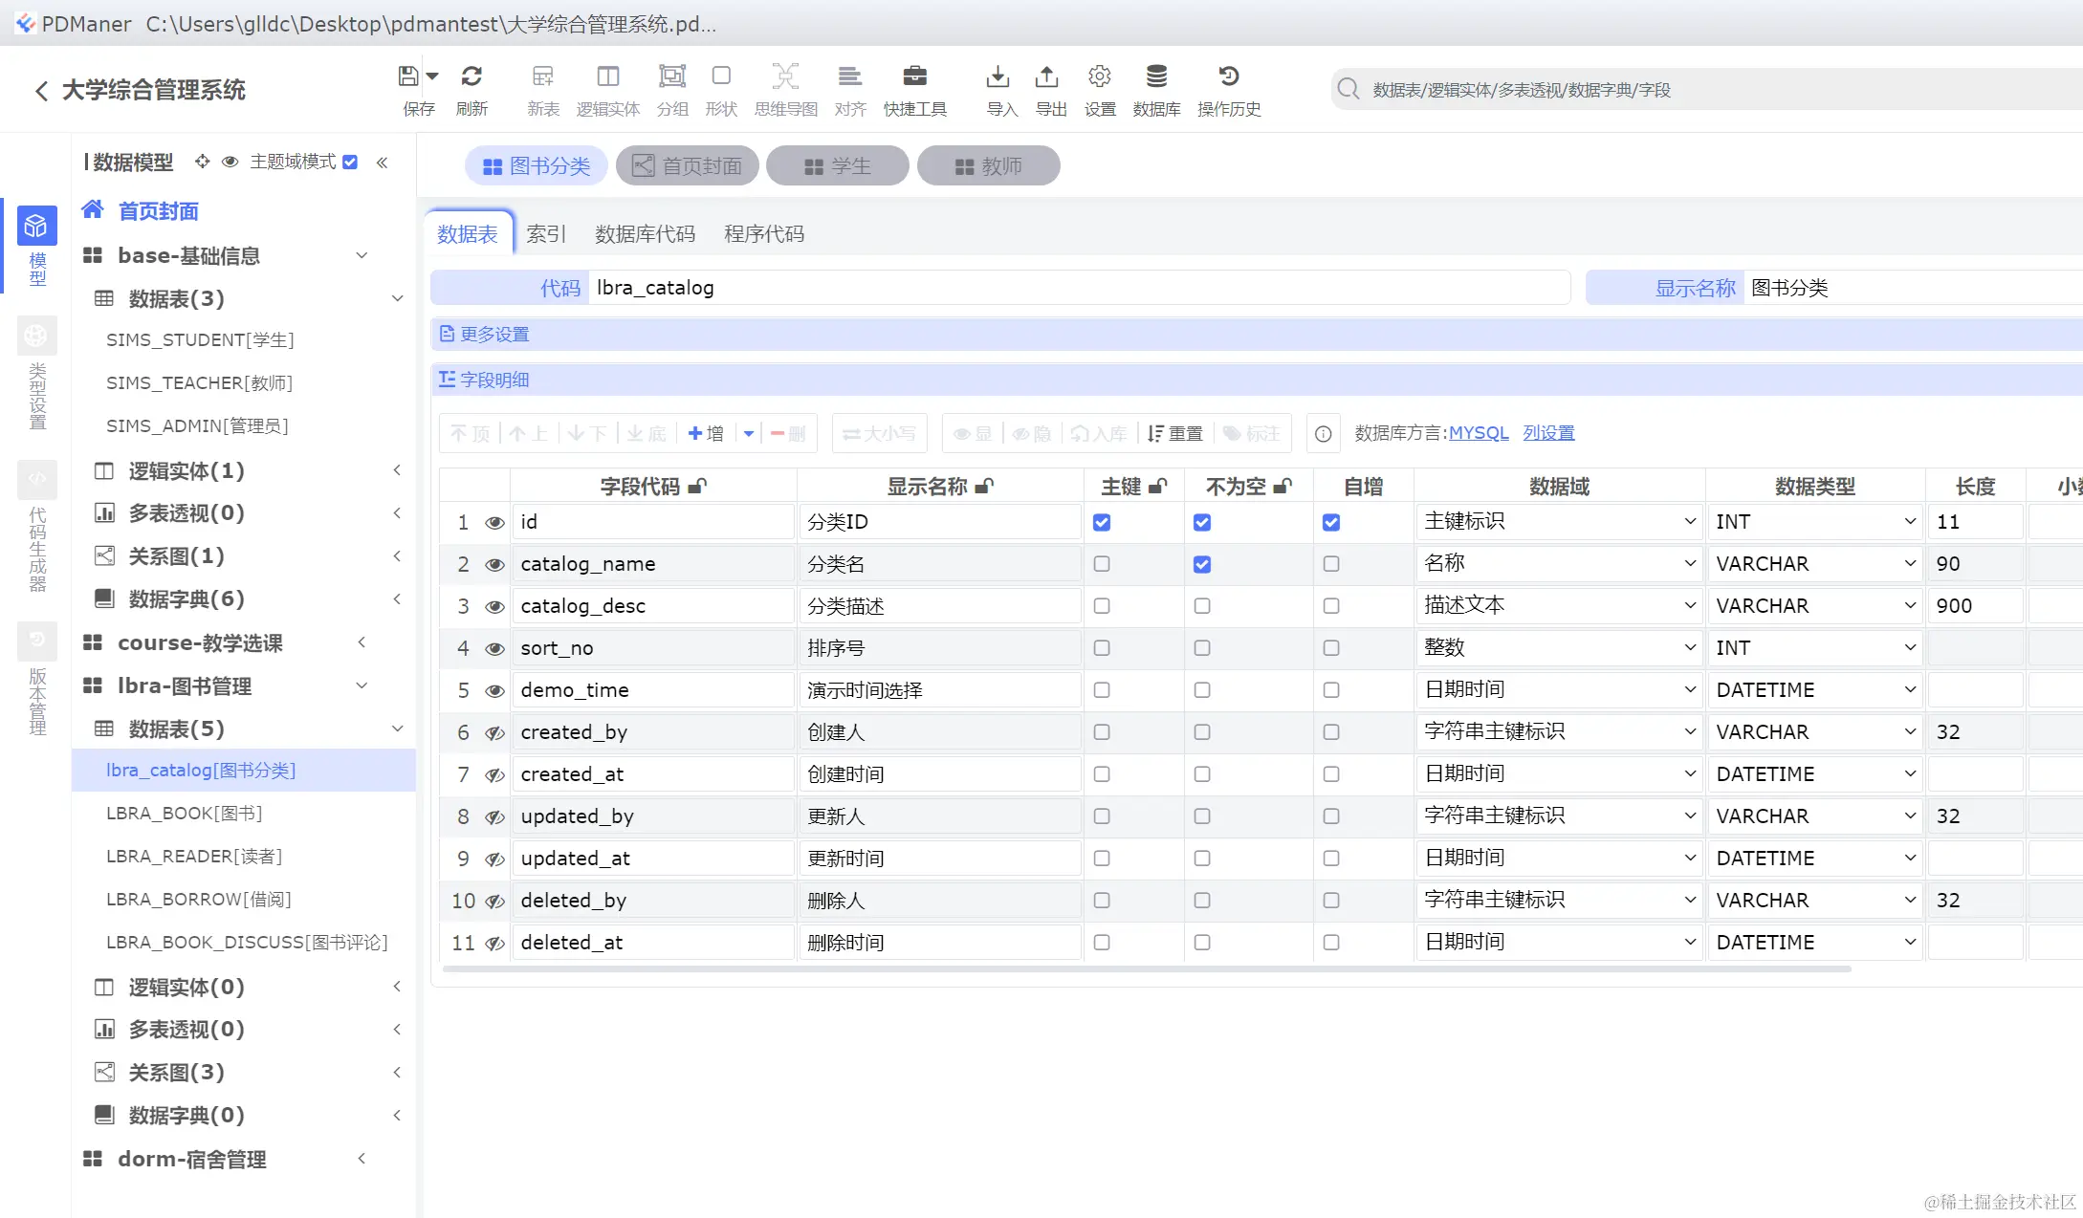Screen dimensions: 2083x1218
Task: Uncheck 自增 for the id field
Action: click(1331, 522)
